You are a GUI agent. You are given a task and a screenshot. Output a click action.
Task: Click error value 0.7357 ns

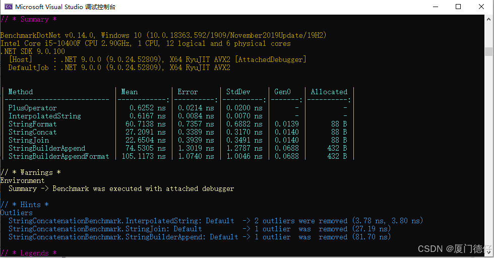(196, 124)
